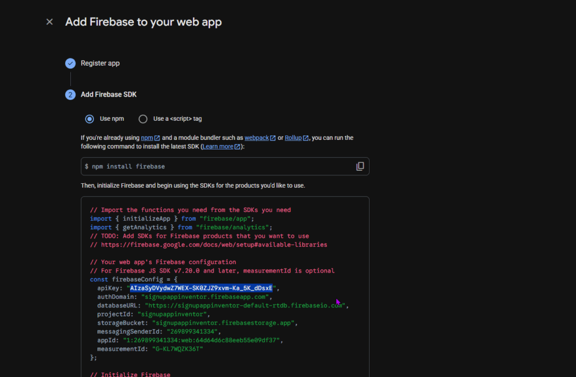Click the step 2 number badge
Viewport: 576px width, 377px height.
click(70, 94)
